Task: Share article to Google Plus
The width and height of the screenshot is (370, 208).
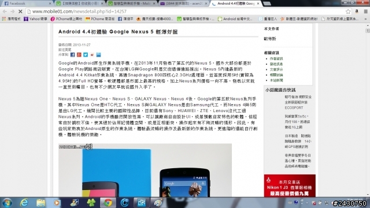Action: (x=79, y=55)
